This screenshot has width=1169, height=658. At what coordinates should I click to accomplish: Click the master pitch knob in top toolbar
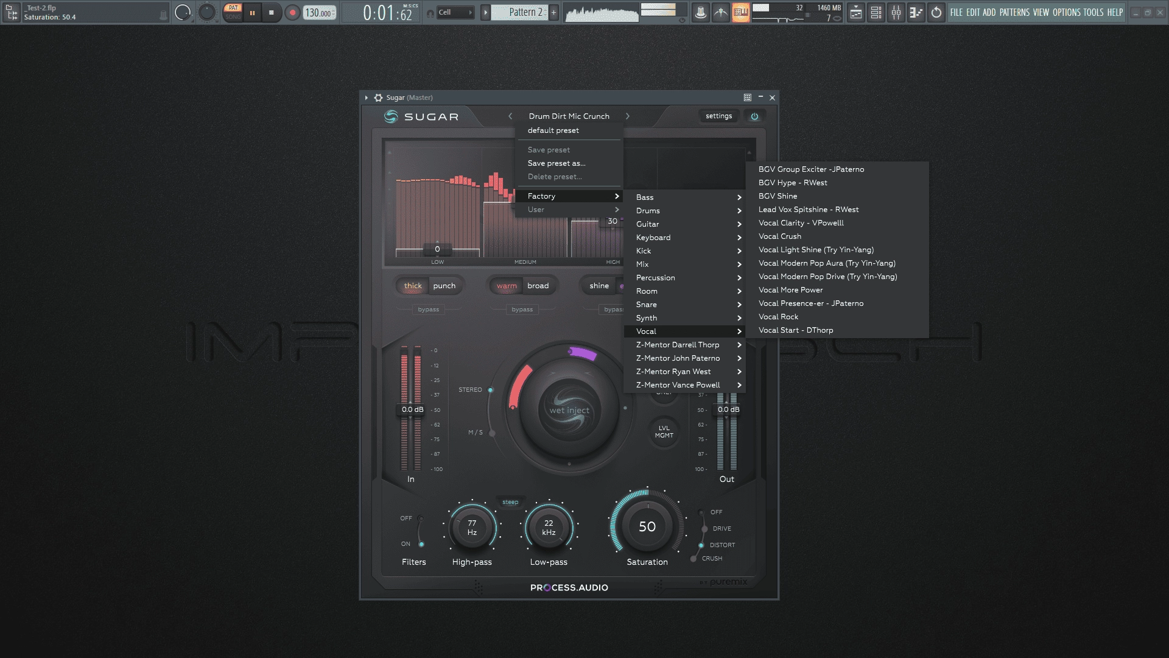coord(207,12)
